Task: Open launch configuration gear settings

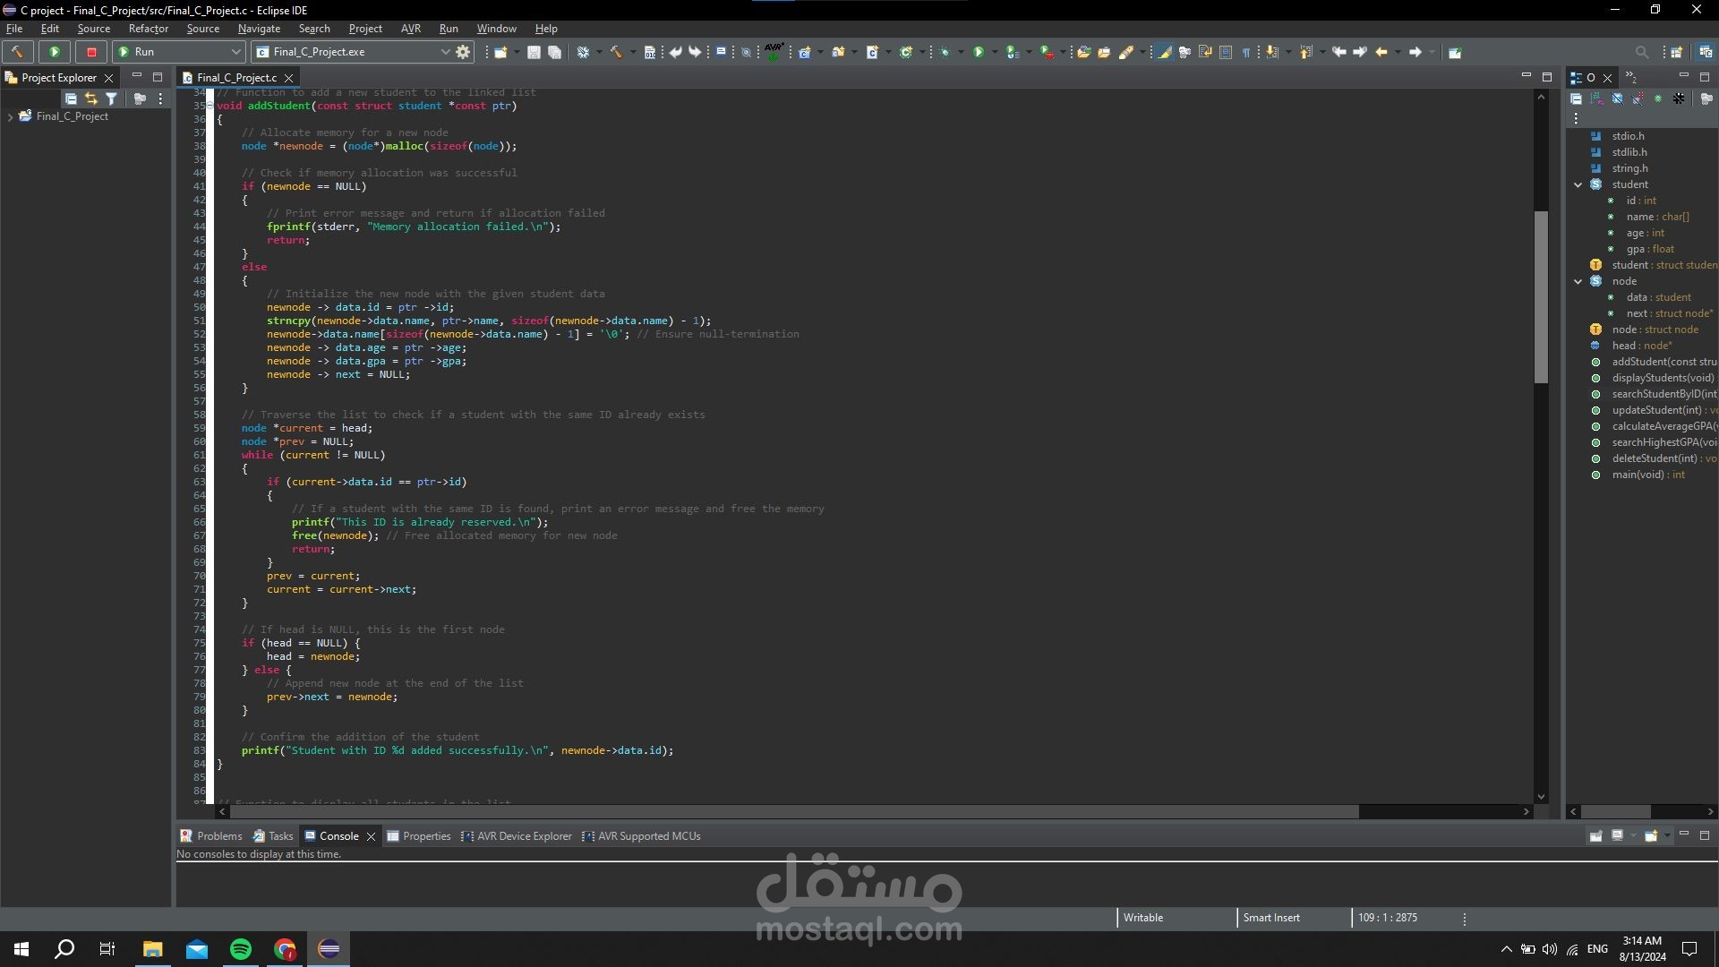Action: coord(463,52)
